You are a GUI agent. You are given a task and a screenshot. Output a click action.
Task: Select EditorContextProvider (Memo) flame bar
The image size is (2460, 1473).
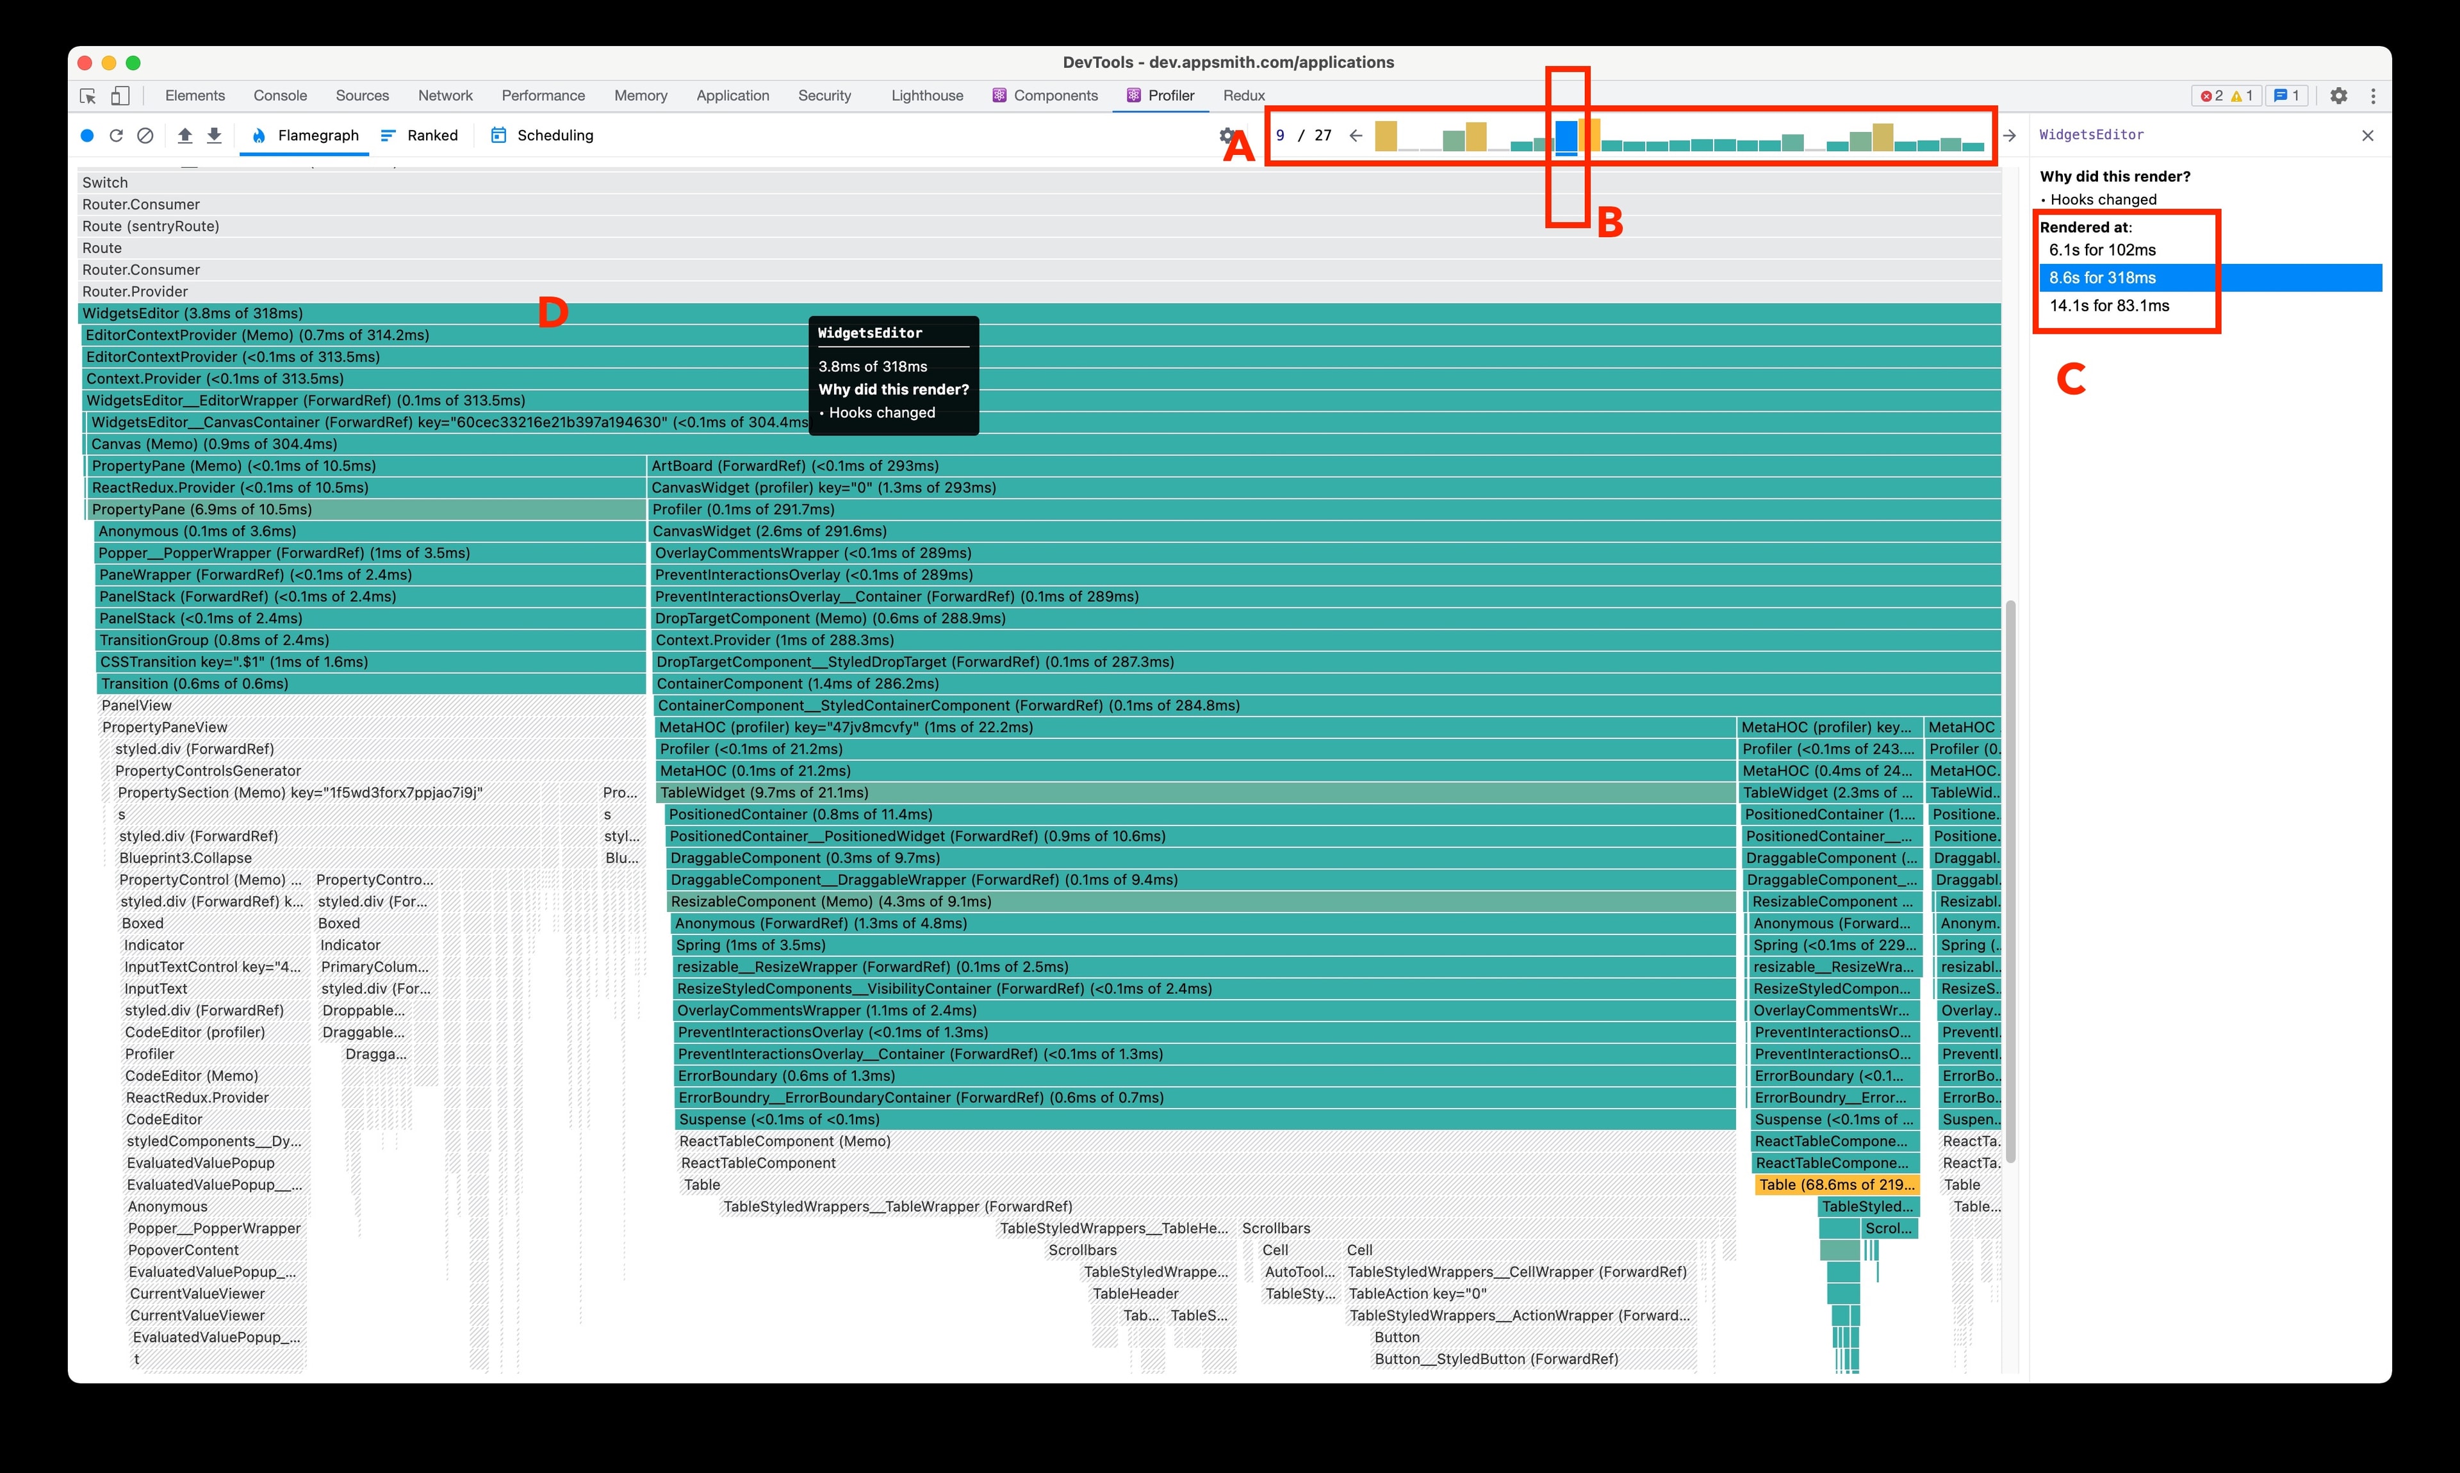click(1042, 336)
